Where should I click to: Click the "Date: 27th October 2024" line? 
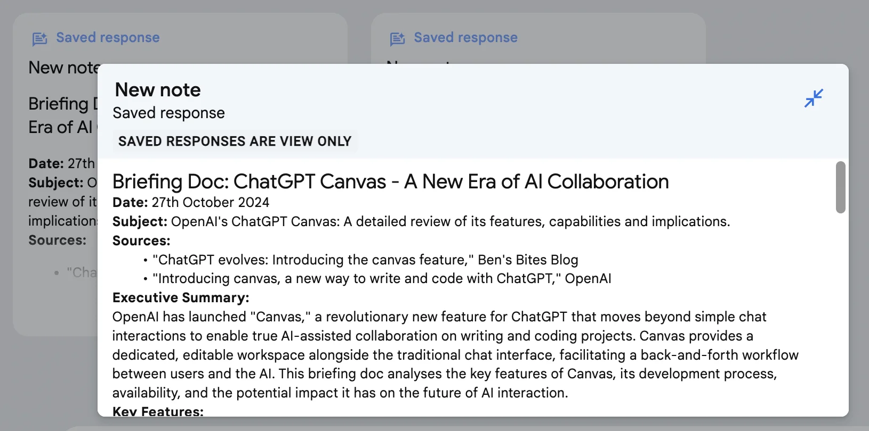pos(191,203)
